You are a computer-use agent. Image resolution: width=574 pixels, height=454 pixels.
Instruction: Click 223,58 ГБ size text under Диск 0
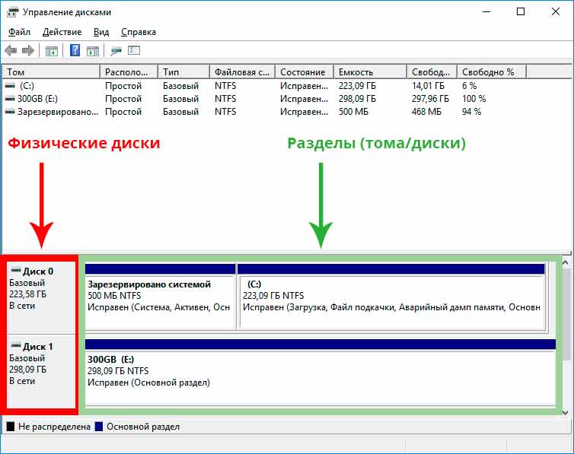(28, 294)
